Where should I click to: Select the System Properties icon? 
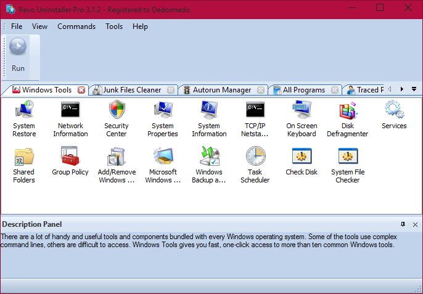(163, 119)
